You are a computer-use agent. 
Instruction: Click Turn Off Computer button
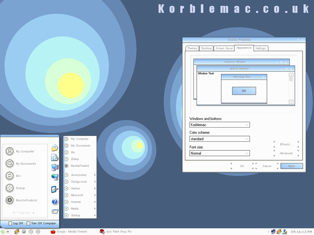click(41, 223)
